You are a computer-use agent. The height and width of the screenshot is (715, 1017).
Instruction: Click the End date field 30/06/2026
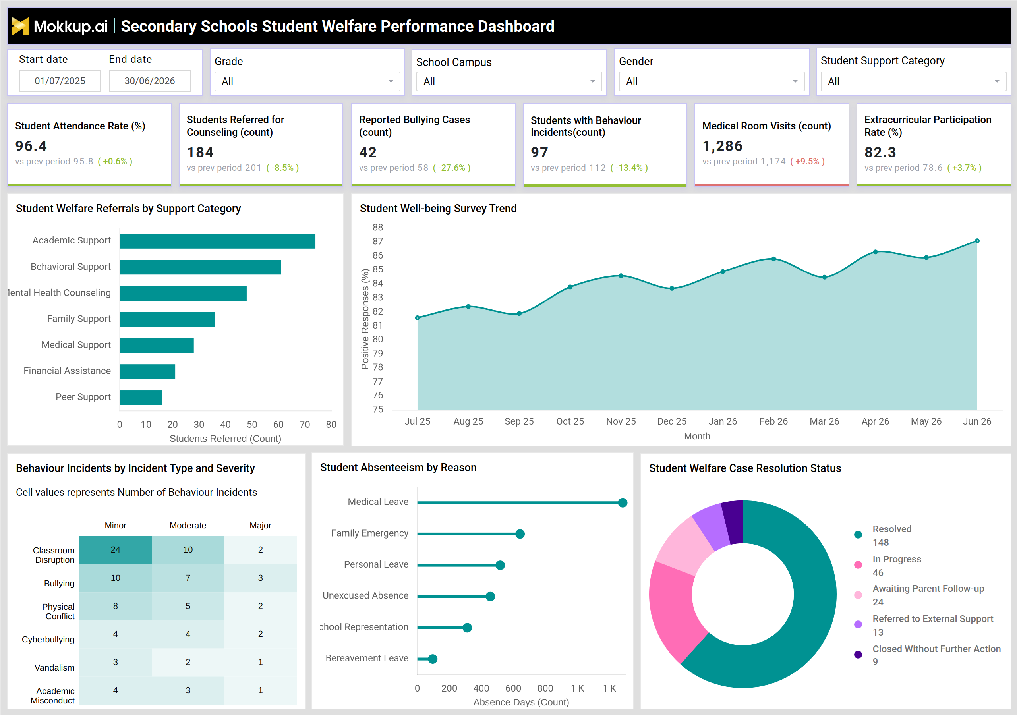coord(150,81)
